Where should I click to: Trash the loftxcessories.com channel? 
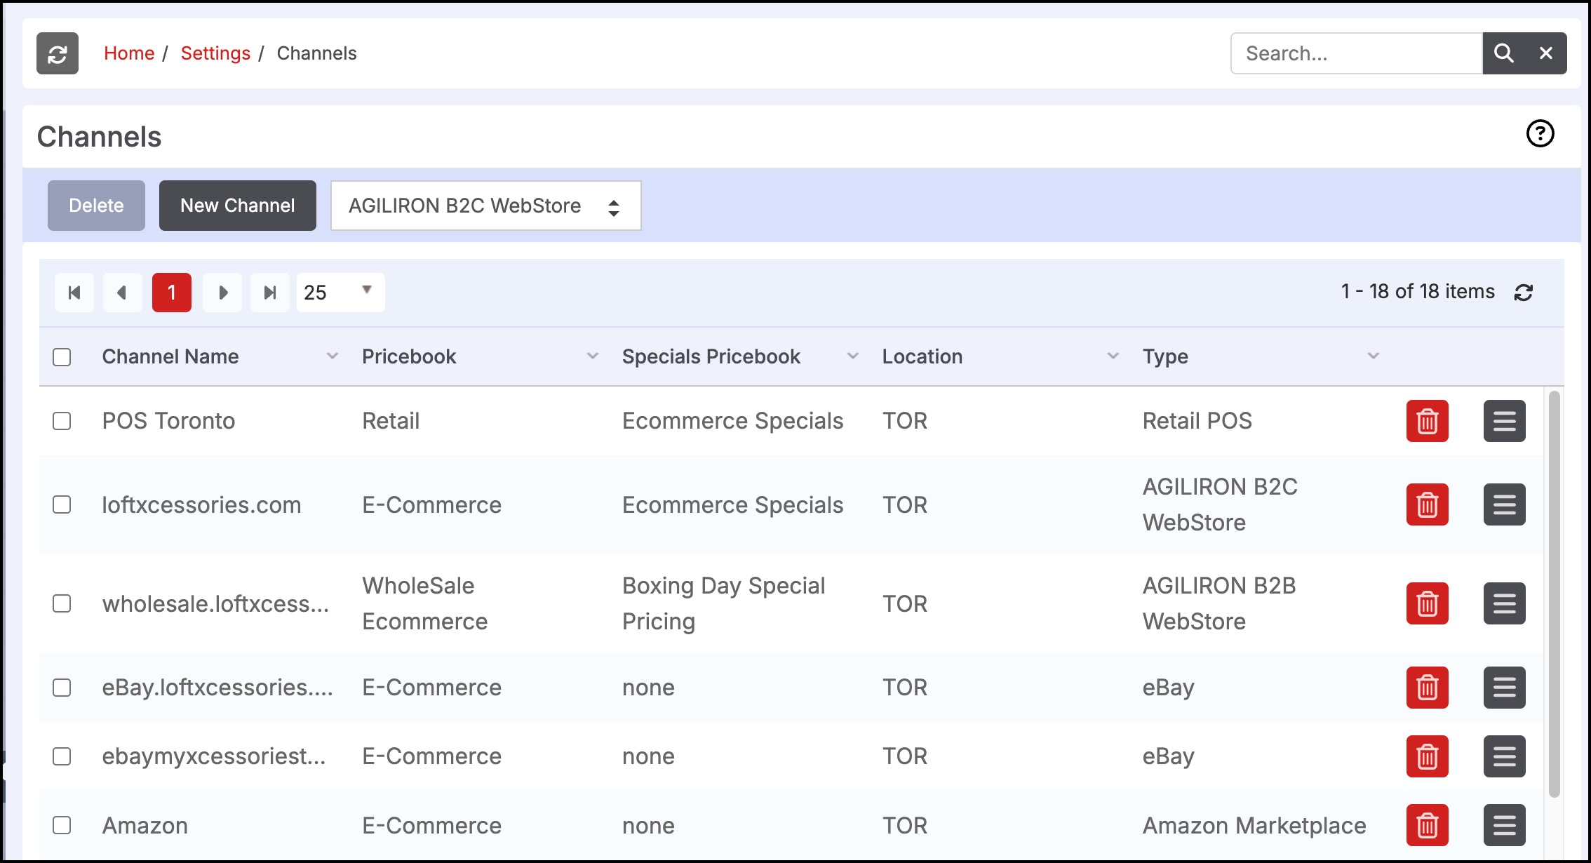[1428, 504]
